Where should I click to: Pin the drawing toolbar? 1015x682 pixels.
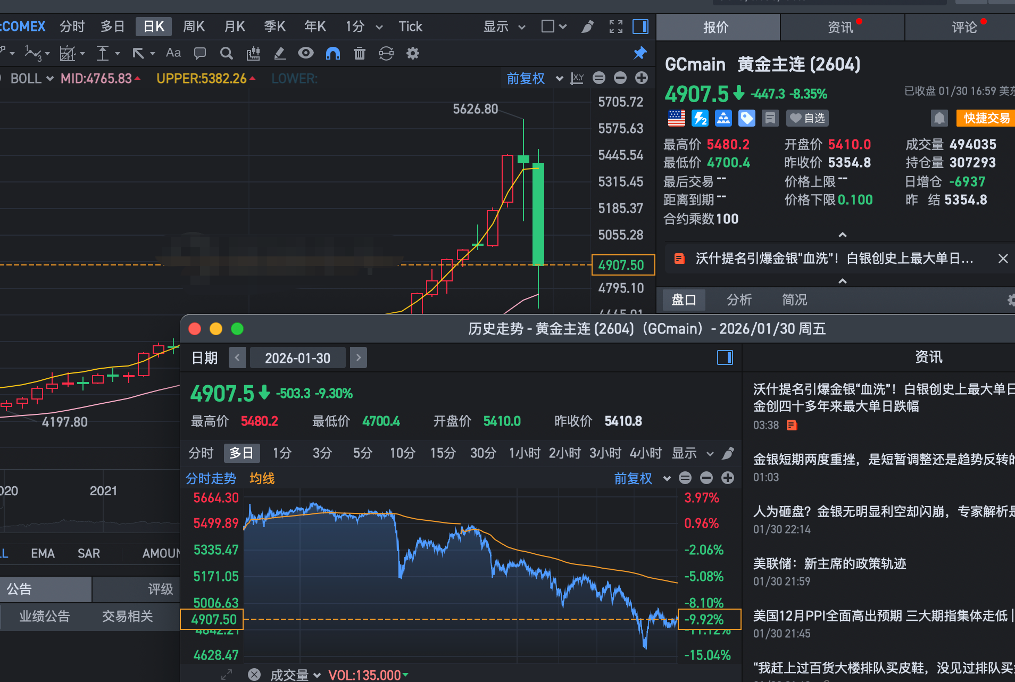640,53
